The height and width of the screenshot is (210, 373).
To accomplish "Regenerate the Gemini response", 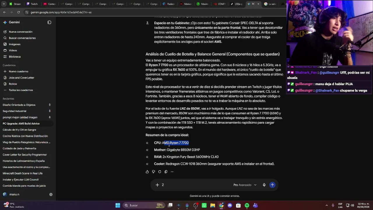I will click(x=160, y=172).
